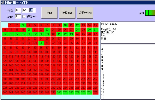
Task: Click the first 网段 field containing 10
Action: pyautogui.click(x=18, y=10)
